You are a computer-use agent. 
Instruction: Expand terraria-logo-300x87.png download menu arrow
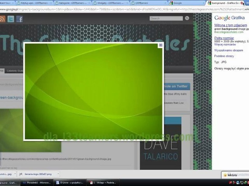click(58, 174)
